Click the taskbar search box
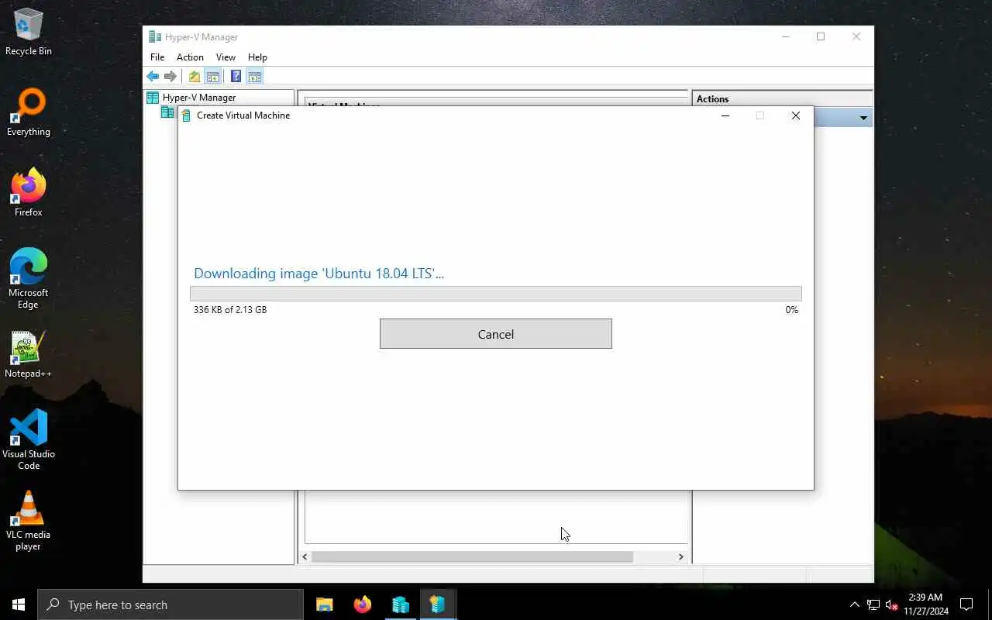 (x=170, y=604)
